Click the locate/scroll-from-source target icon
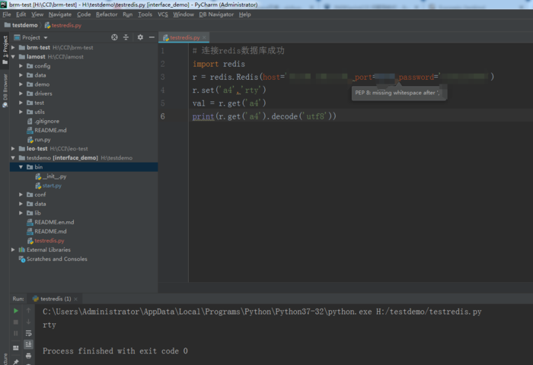The width and height of the screenshot is (533, 365). pos(114,37)
